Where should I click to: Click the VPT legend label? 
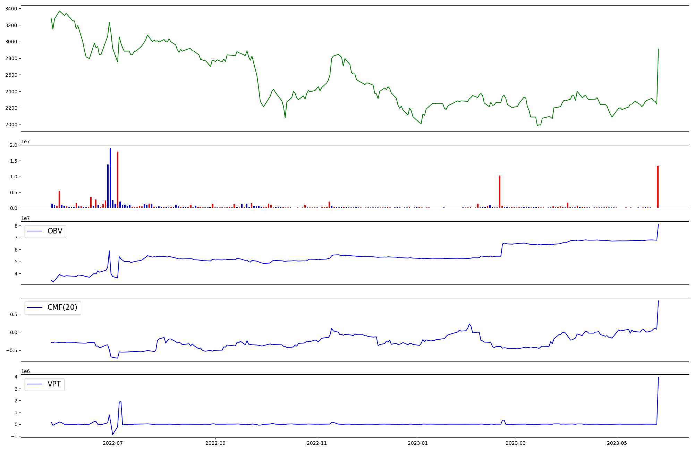(54, 384)
